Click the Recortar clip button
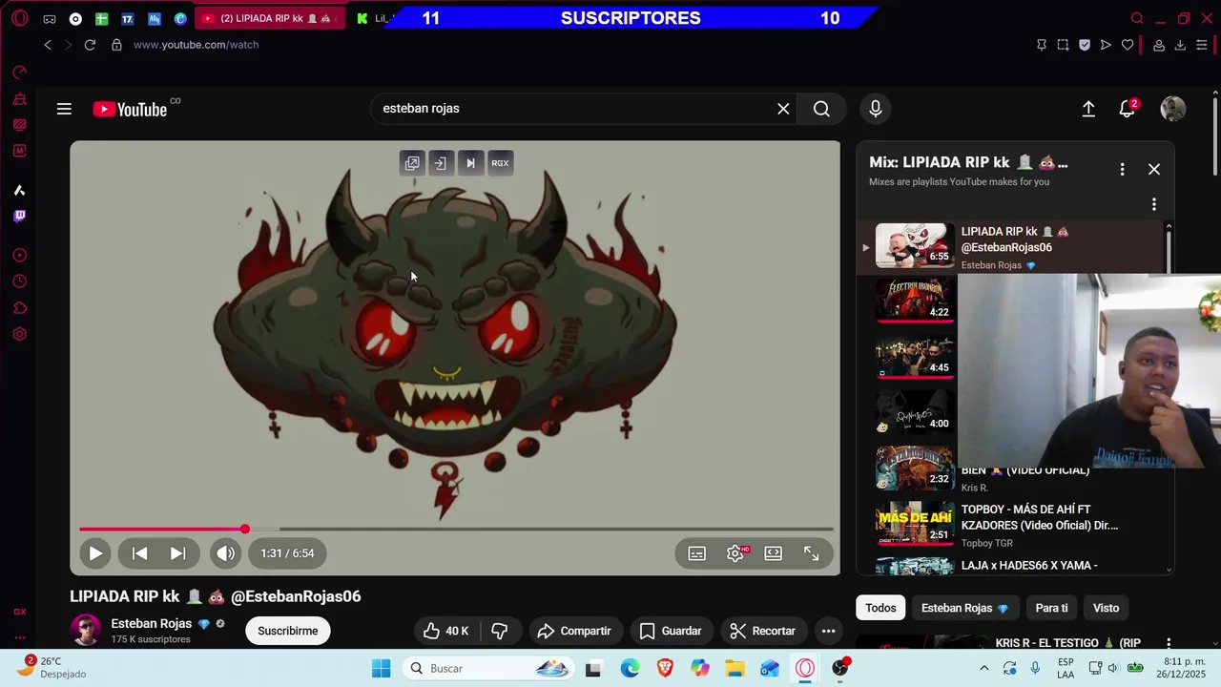The image size is (1221, 687). [763, 631]
